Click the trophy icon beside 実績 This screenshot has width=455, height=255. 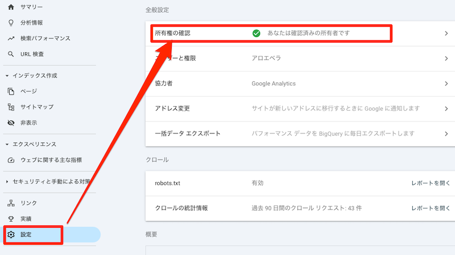coord(11,219)
